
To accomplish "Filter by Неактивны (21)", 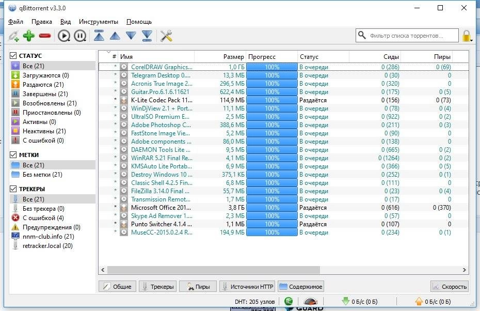I will tap(52, 131).
